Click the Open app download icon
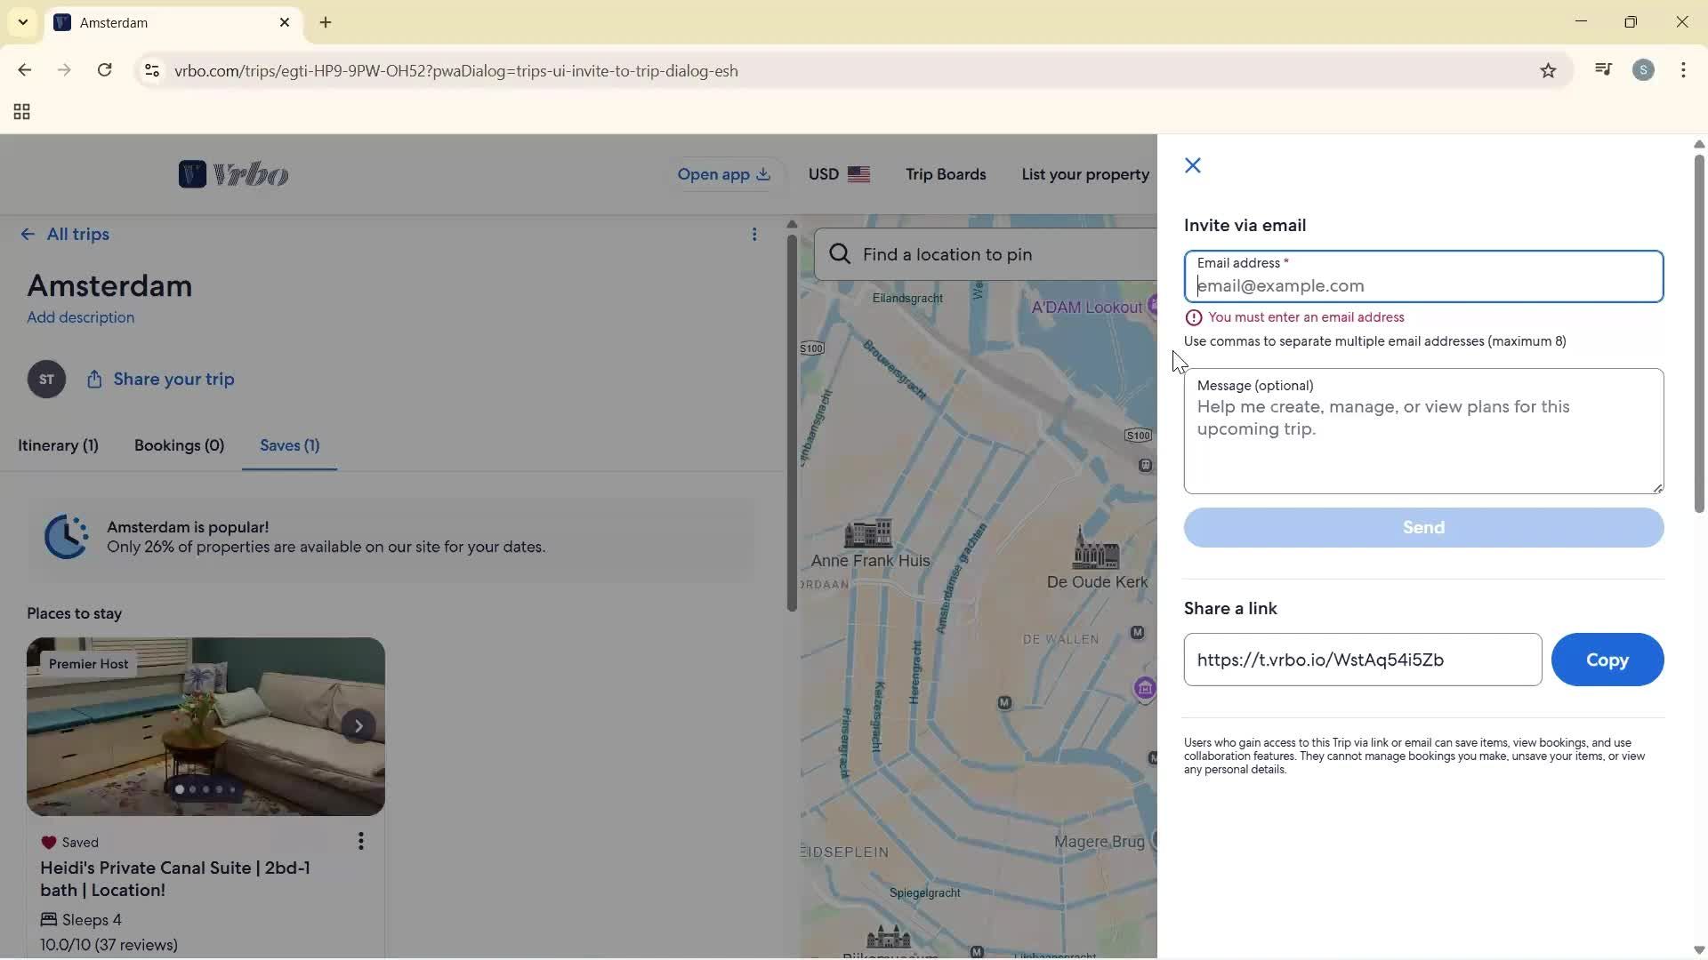Viewport: 1708px width, 960px height. coord(763,175)
